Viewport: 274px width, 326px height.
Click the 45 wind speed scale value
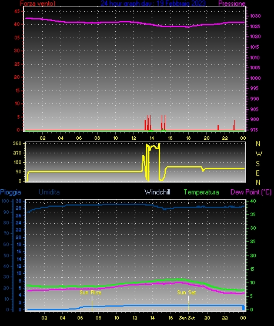coord(17,11)
